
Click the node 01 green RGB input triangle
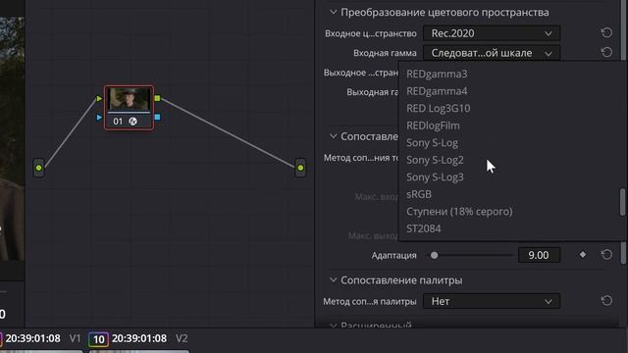coord(99,98)
